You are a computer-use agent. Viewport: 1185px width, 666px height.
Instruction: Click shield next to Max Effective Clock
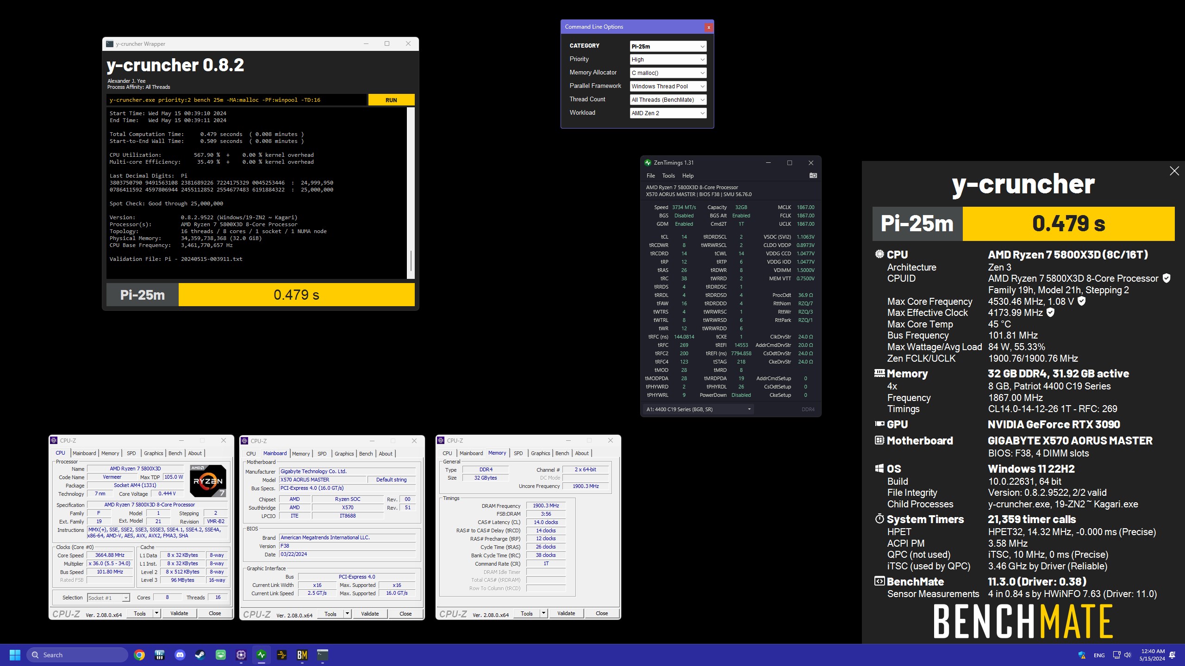click(x=1051, y=313)
